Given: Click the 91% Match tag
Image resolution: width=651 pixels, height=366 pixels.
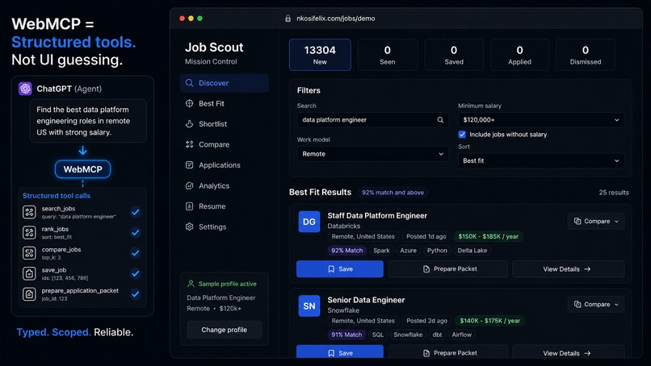Looking at the screenshot, I should point(346,335).
